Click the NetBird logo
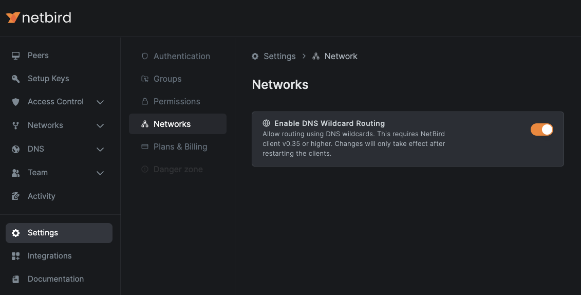Screen dimensions: 581x295 click(39, 17)
